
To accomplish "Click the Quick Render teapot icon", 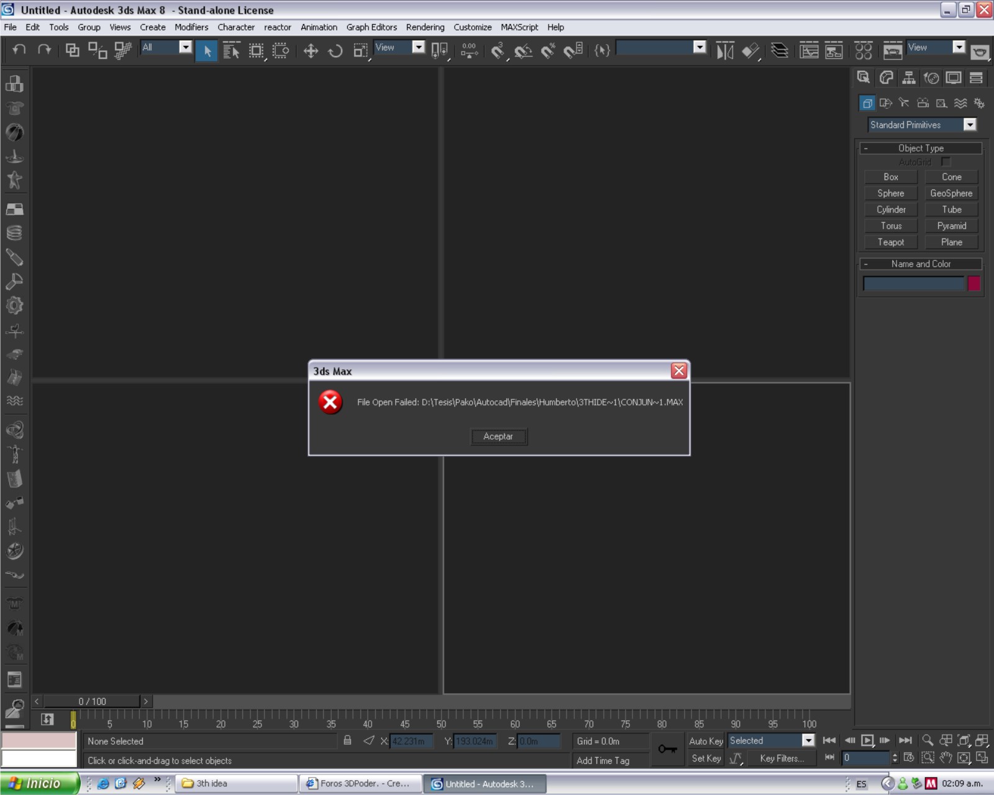I will coord(980,52).
